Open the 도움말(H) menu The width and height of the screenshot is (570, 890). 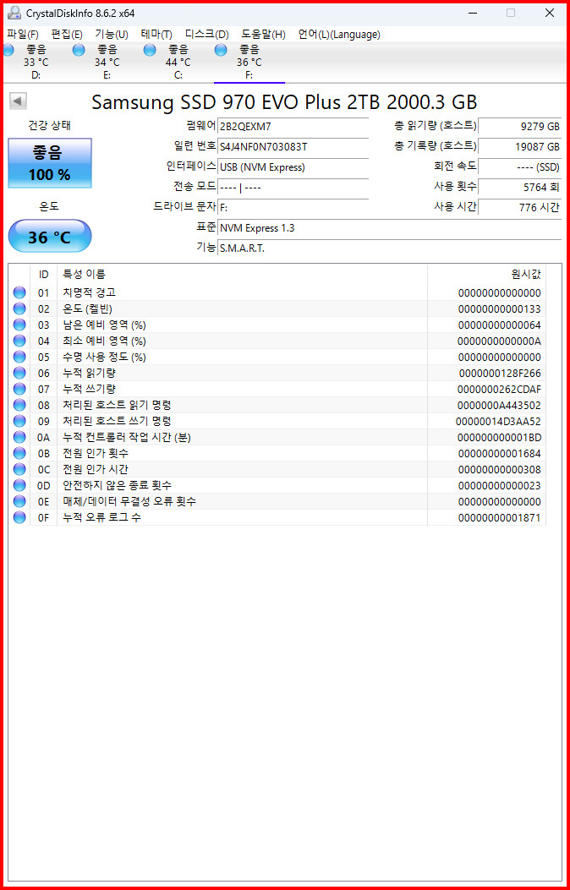pos(263,34)
